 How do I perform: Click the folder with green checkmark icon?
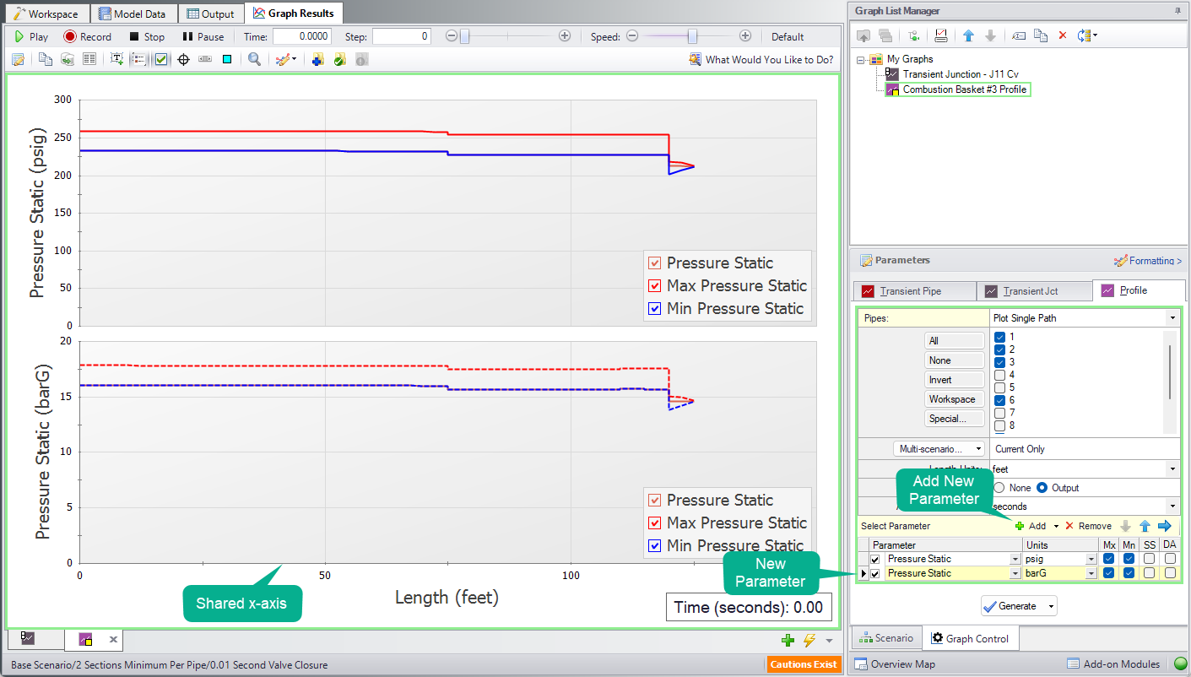click(339, 59)
